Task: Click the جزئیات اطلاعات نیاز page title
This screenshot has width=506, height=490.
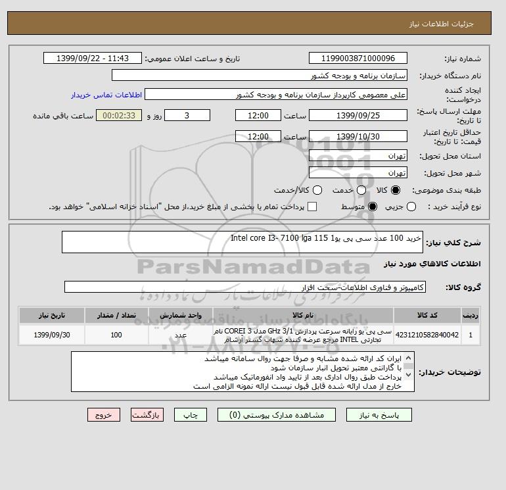Action: pos(441,24)
